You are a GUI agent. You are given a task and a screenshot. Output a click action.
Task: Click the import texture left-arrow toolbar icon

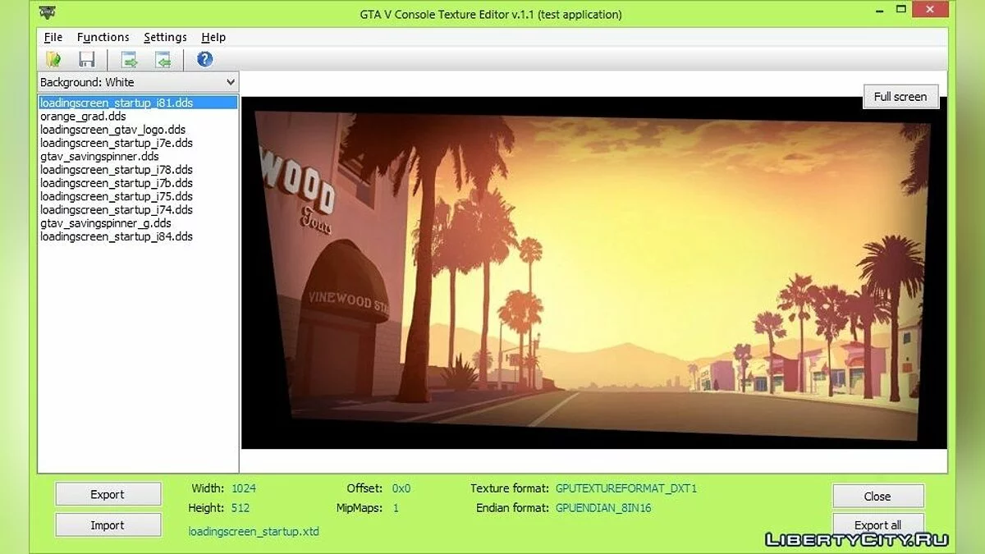point(163,59)
